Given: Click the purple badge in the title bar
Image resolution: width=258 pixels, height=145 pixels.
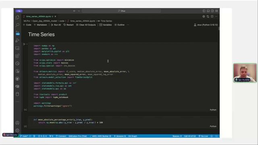Looking at the screenshot, I should [19, 11].
